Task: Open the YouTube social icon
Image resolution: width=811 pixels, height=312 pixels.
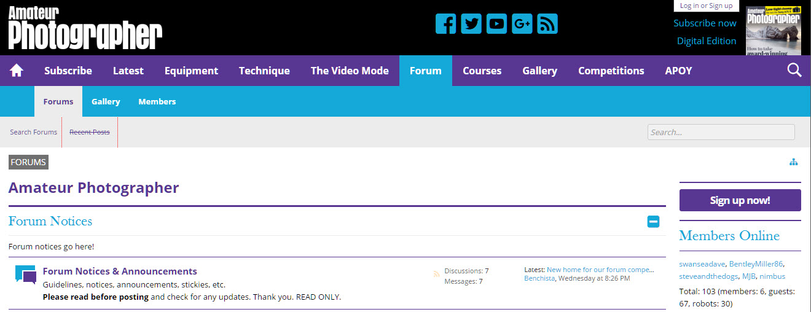Action: [x=496, y=23]
